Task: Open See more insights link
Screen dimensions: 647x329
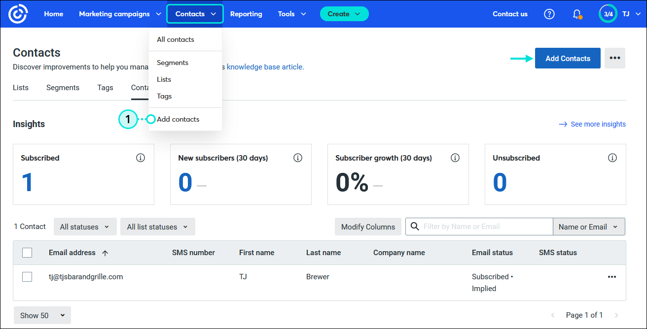Action: click(592, 124)
